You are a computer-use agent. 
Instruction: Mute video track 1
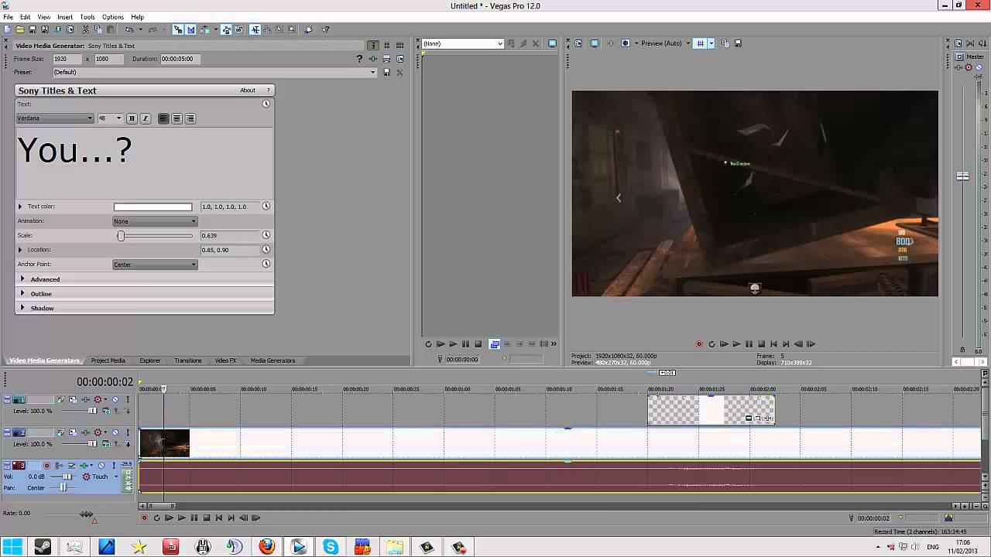tap(115, 399)
